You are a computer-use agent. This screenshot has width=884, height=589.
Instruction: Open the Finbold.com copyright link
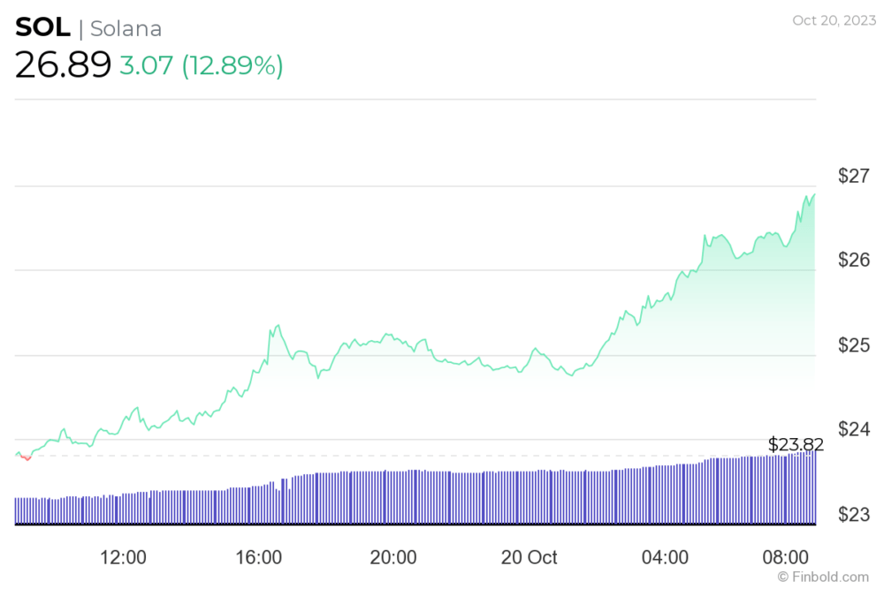click(823, 577)
